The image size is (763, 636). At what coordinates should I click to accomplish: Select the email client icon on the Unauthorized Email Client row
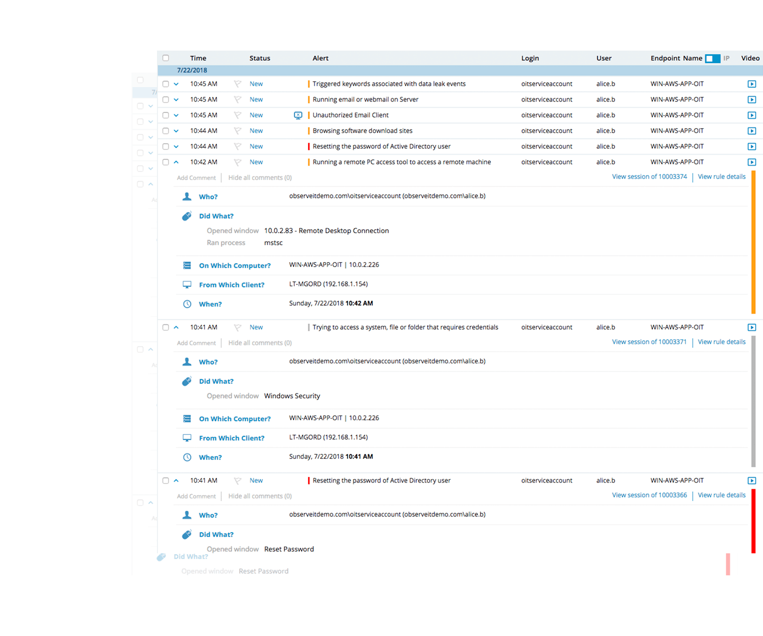[298, 115]
